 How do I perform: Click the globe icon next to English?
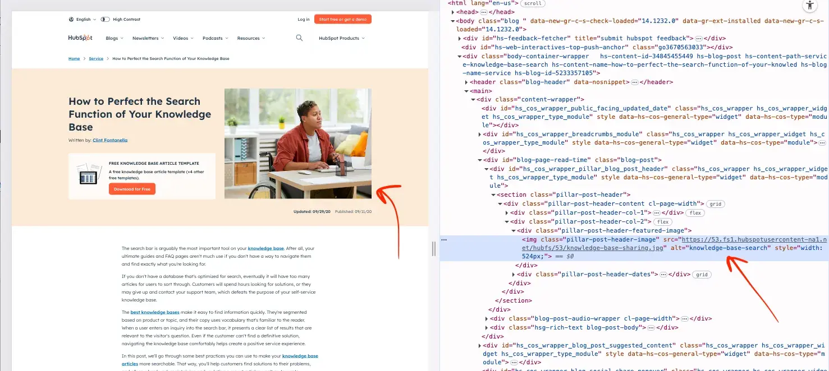pyautogui.click(x=71, y=18)
